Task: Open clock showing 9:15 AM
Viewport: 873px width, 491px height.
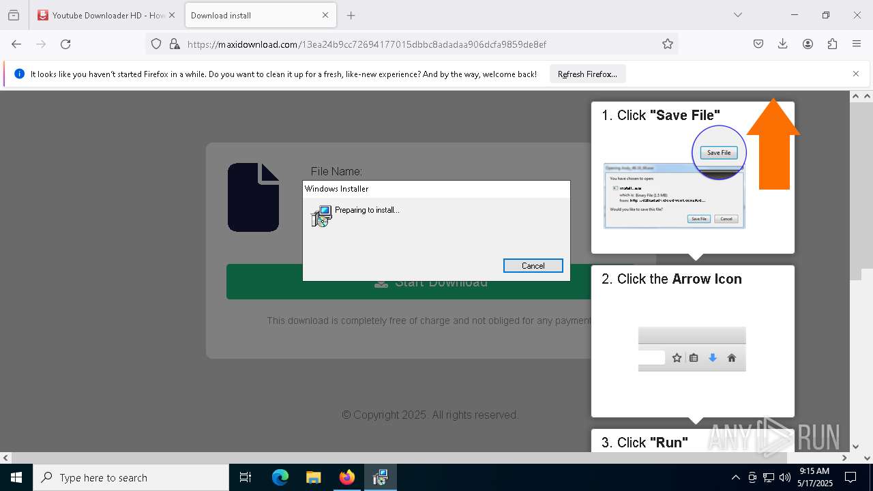Action: point(815,477)
